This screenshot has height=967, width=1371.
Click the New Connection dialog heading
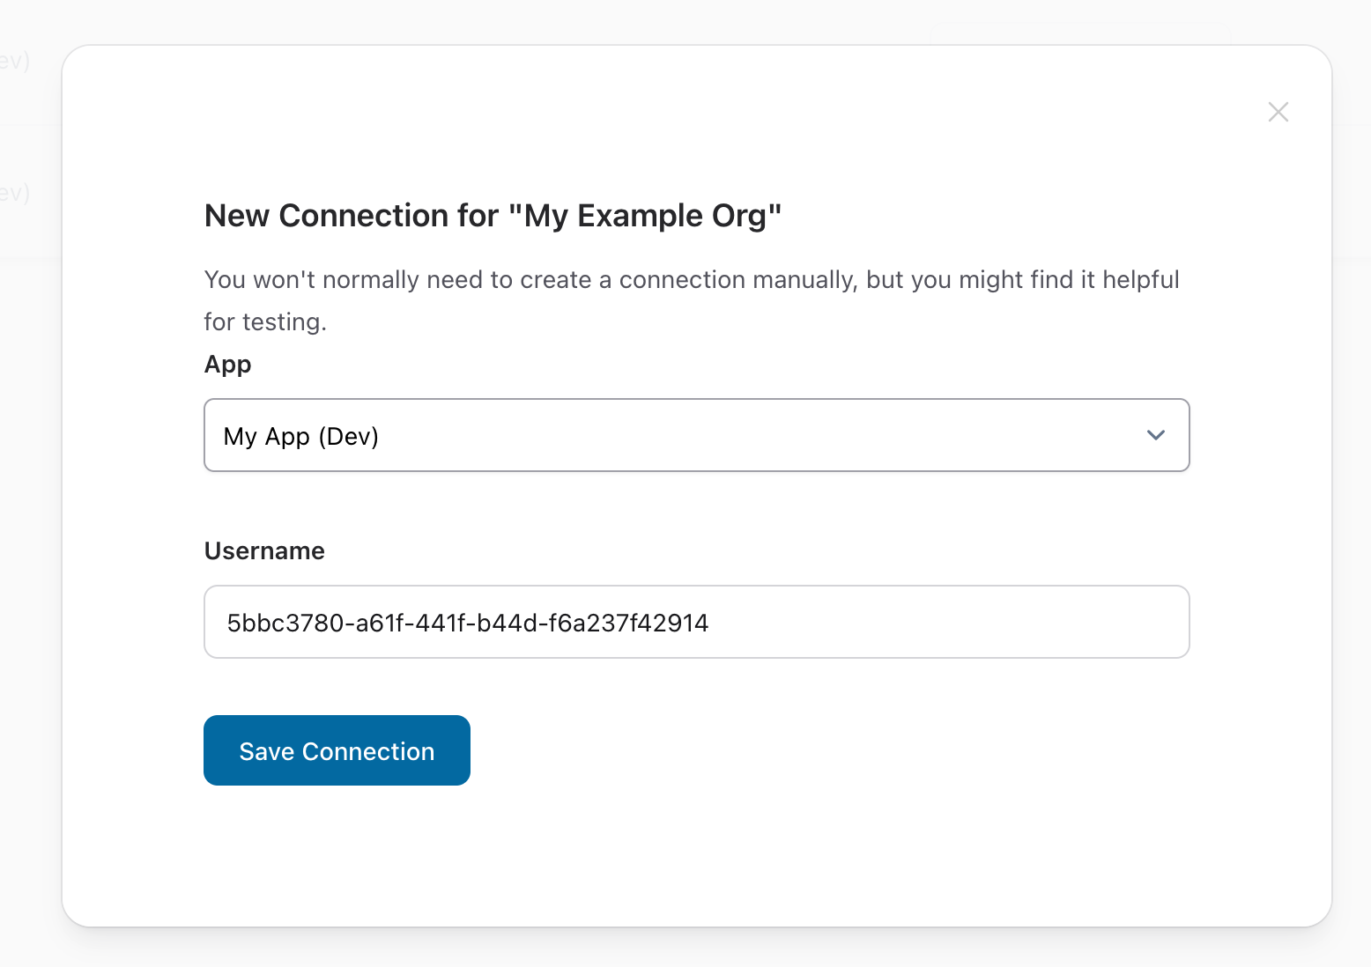coord(493,216)
